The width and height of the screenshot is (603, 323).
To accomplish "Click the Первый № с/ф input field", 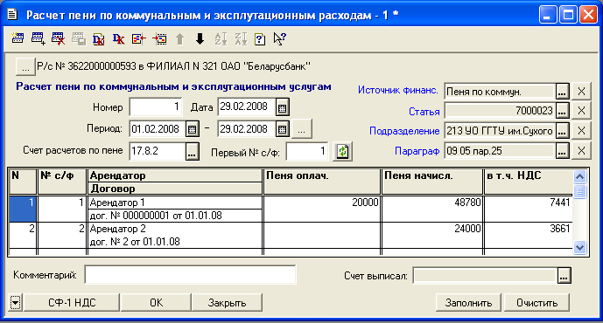I will [x=308, y=151].
